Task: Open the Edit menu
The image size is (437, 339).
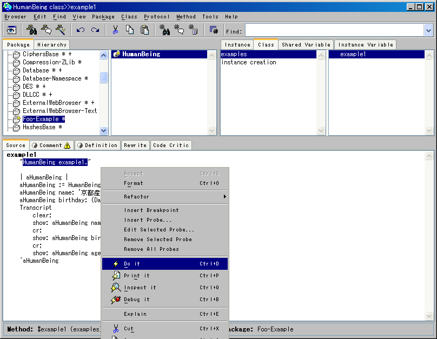Action: [x=40, y=17]
